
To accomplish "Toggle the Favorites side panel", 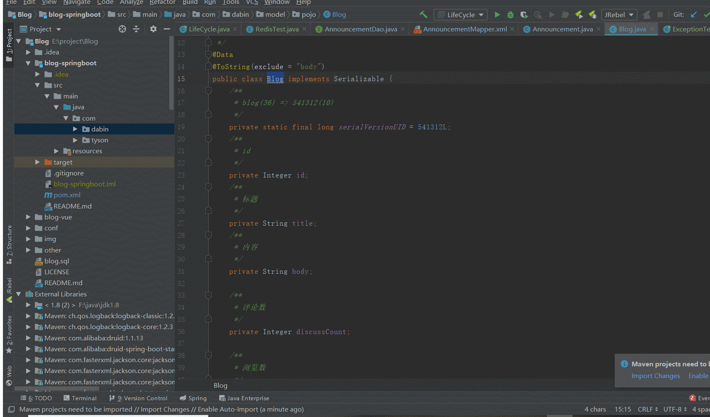I will pyautogui.click(x=9, y=335).
